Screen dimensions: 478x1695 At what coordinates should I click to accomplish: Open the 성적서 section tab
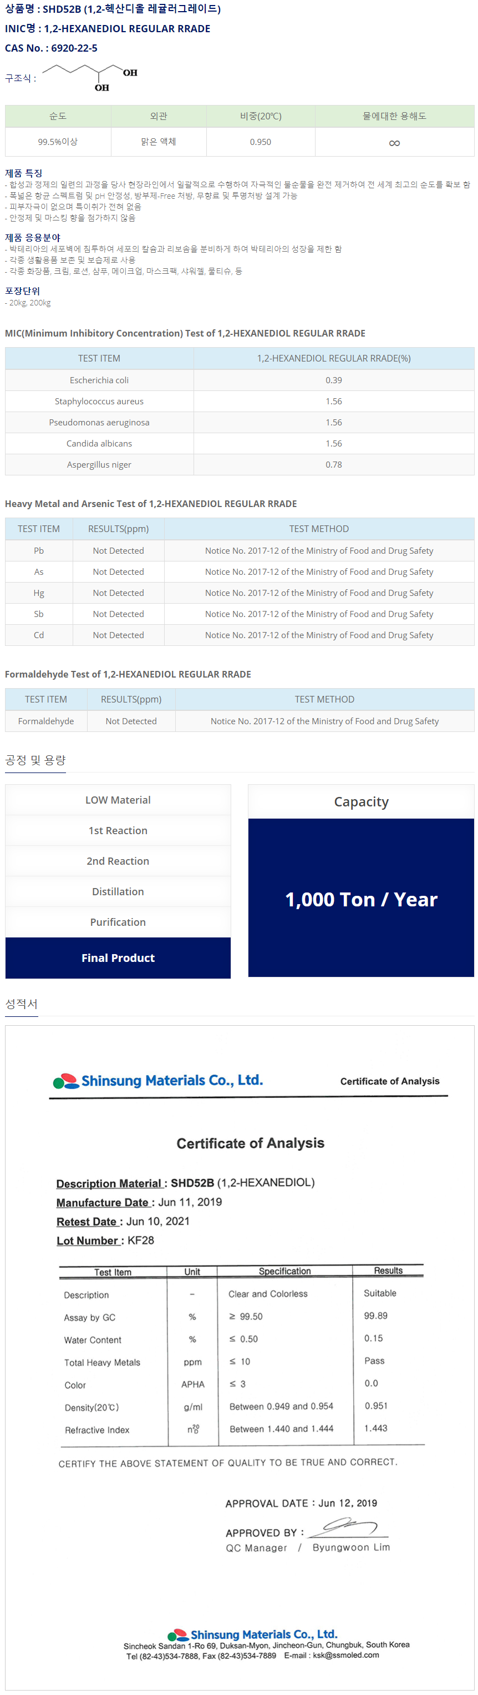coord(22,1004)
